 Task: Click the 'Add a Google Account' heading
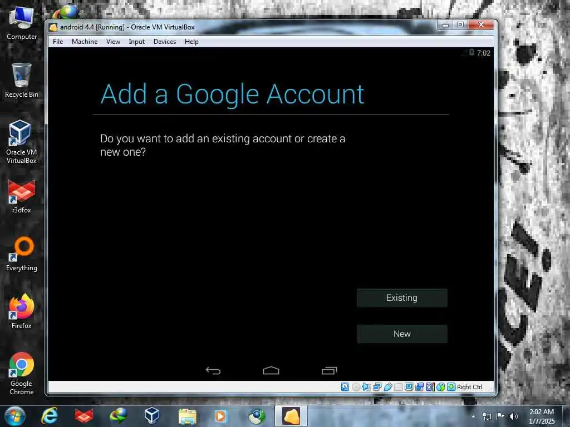pyautogui.click(x=232, y=95)
